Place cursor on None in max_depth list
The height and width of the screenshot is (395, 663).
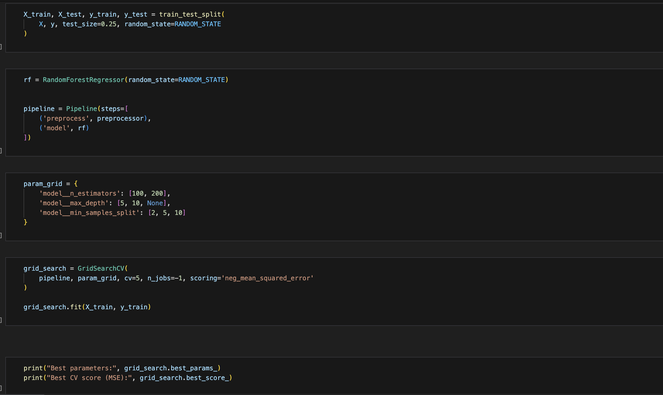point(155,203)
